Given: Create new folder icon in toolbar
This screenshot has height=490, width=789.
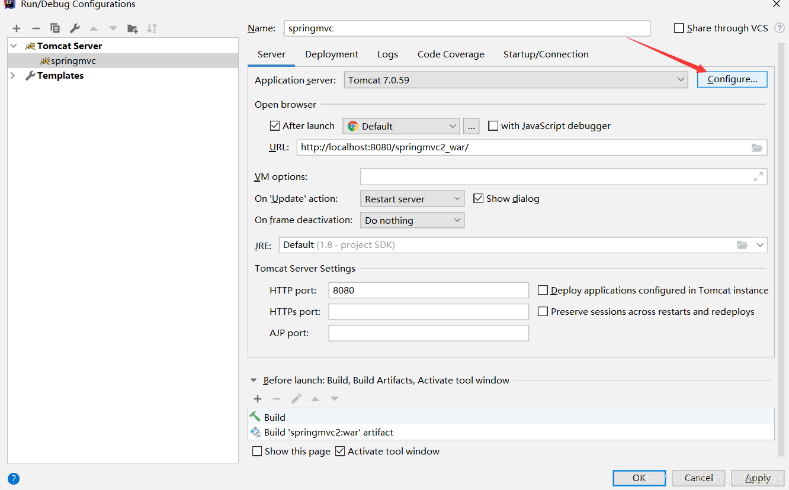Looking at the screenshot, I should coord(133,28).
